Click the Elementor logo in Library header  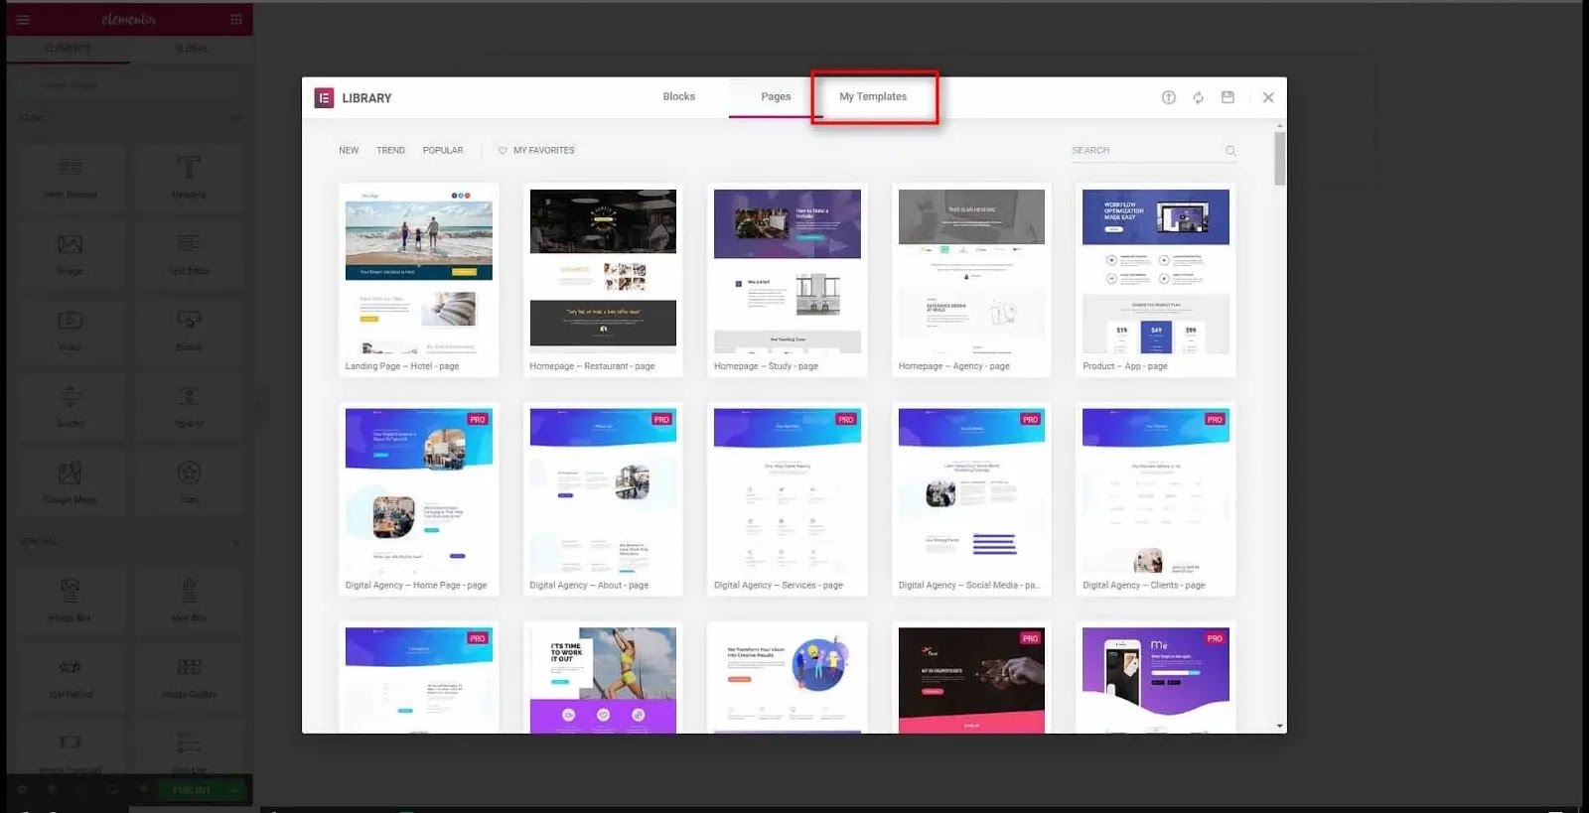pyautogui.click(x=324, y=97)
